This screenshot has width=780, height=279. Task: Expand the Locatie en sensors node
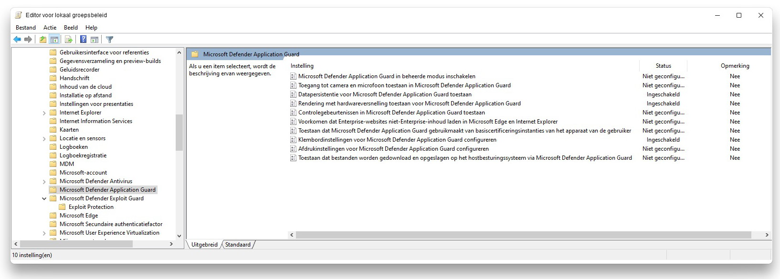44,139
